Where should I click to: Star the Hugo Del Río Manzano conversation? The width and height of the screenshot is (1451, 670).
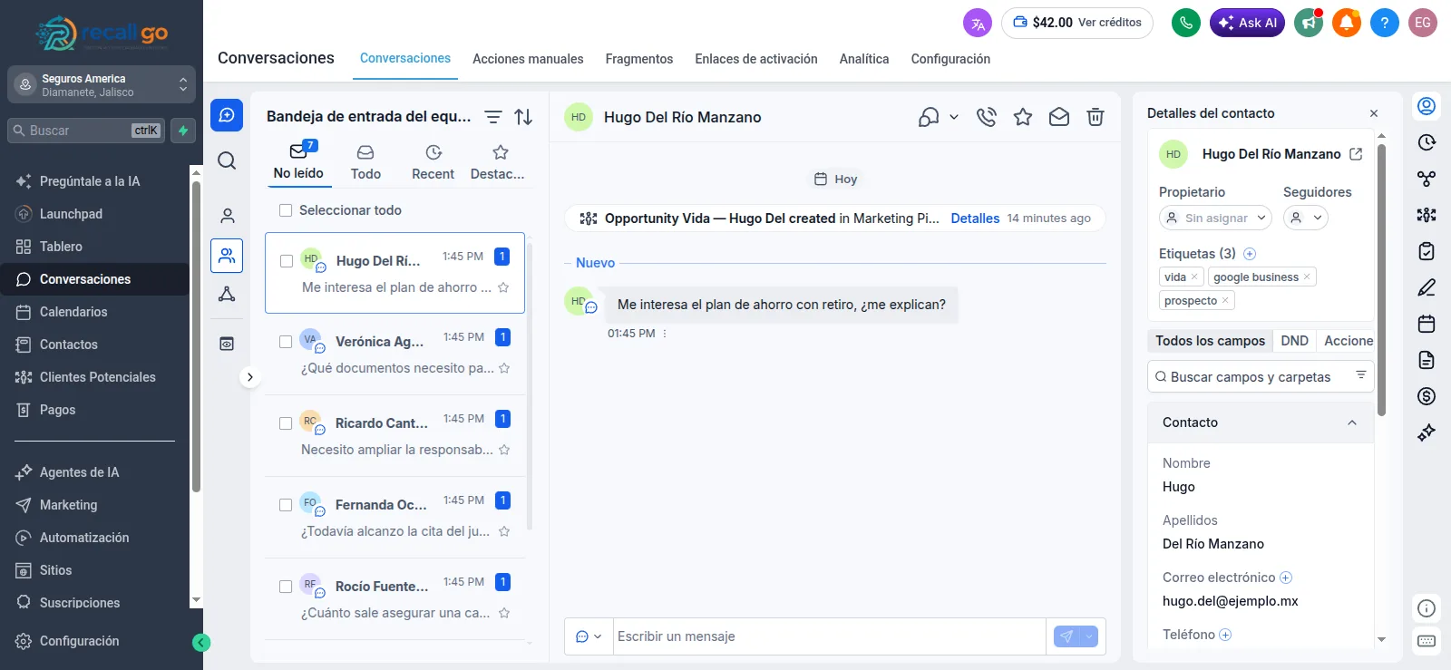click(1023, 117)
